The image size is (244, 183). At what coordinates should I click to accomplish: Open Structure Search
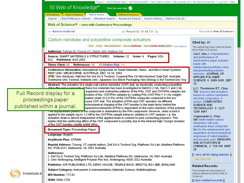[x=104, y=19]
